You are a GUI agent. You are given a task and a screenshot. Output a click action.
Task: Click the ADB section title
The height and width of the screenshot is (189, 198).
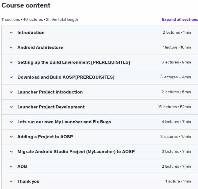pyautogui.click(x=22, y=167)
